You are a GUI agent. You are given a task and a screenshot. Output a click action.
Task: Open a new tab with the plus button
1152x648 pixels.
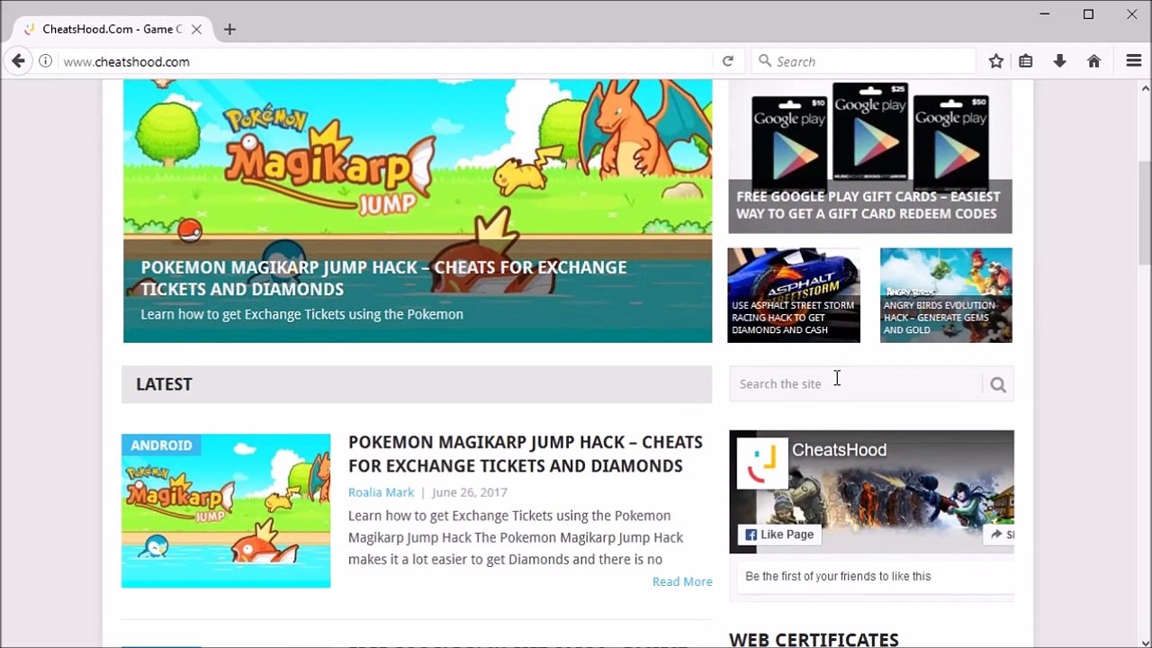point(229,29)
